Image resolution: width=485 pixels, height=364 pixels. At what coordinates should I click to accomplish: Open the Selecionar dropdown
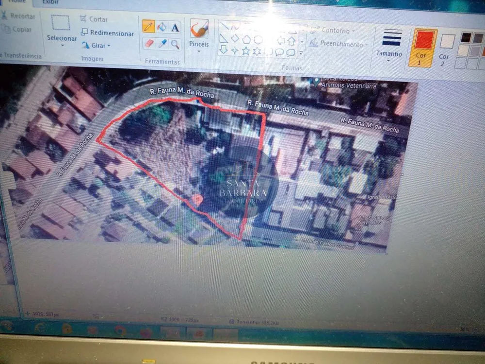pyautogui.click(x=62, y=41)
